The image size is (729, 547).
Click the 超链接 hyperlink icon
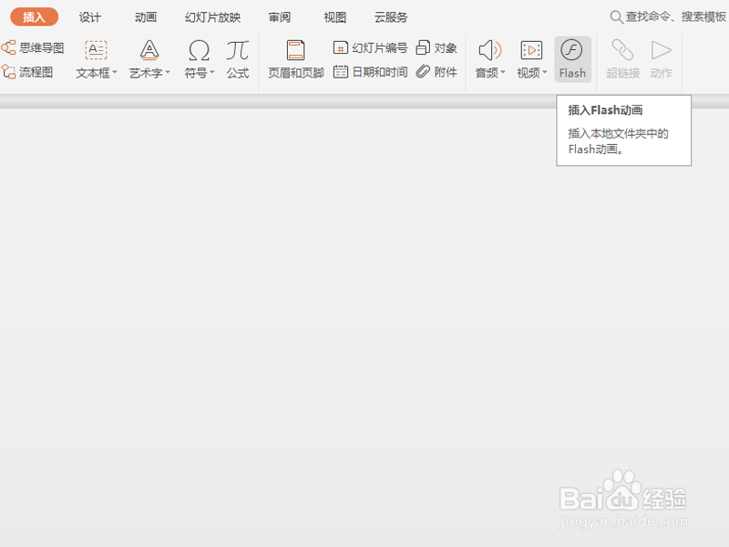[622, 50]
